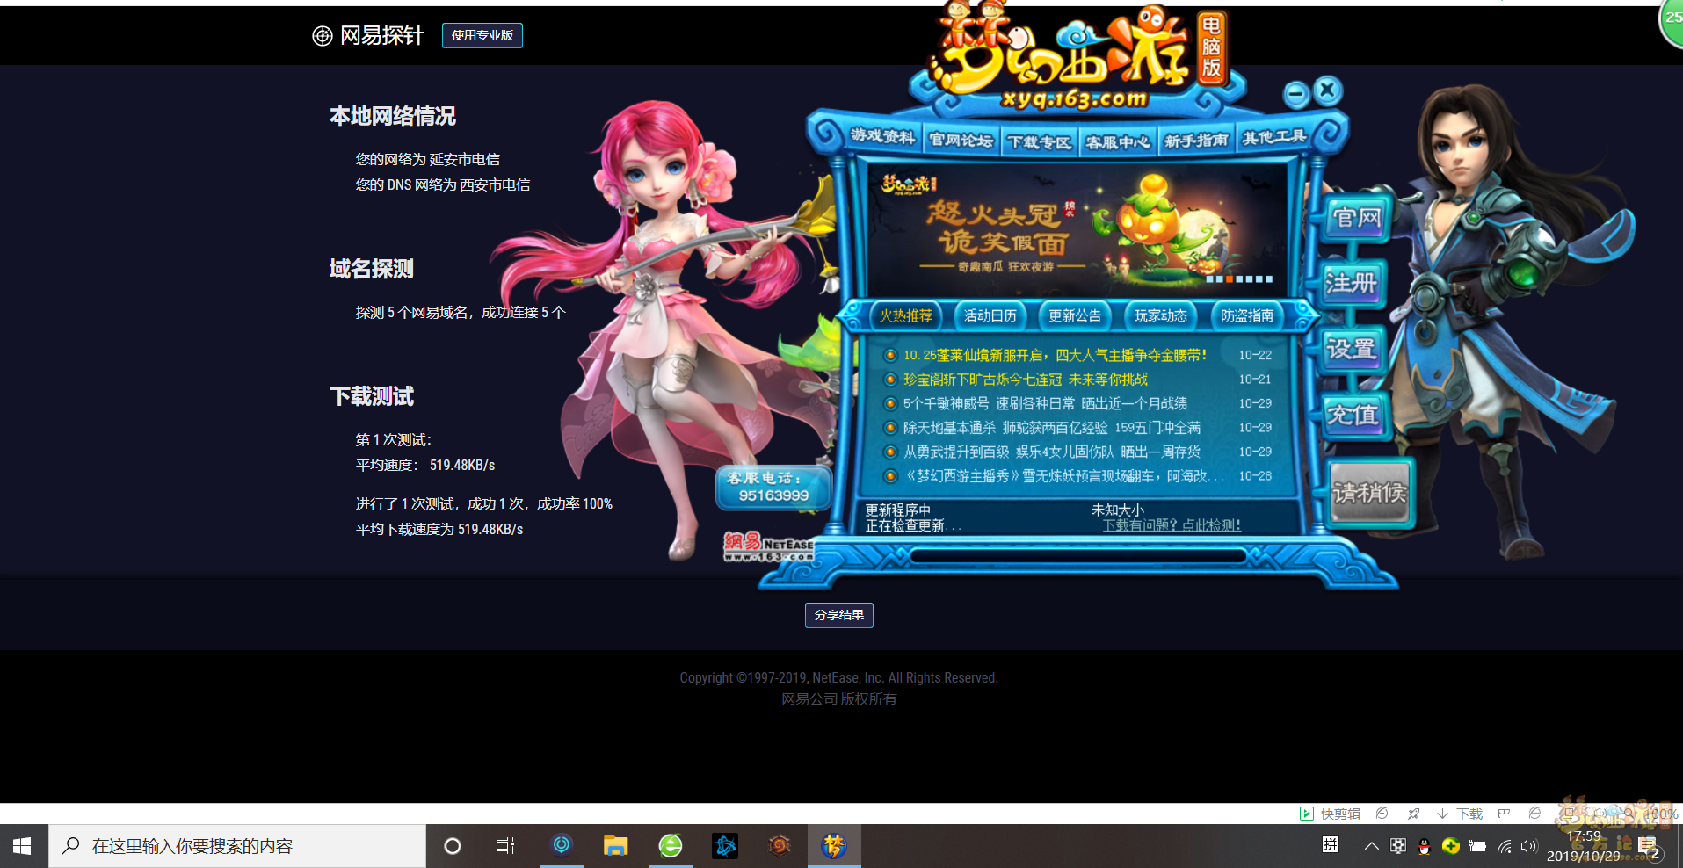
Task: Click the 充值 side button
Action: (1353, 415)
